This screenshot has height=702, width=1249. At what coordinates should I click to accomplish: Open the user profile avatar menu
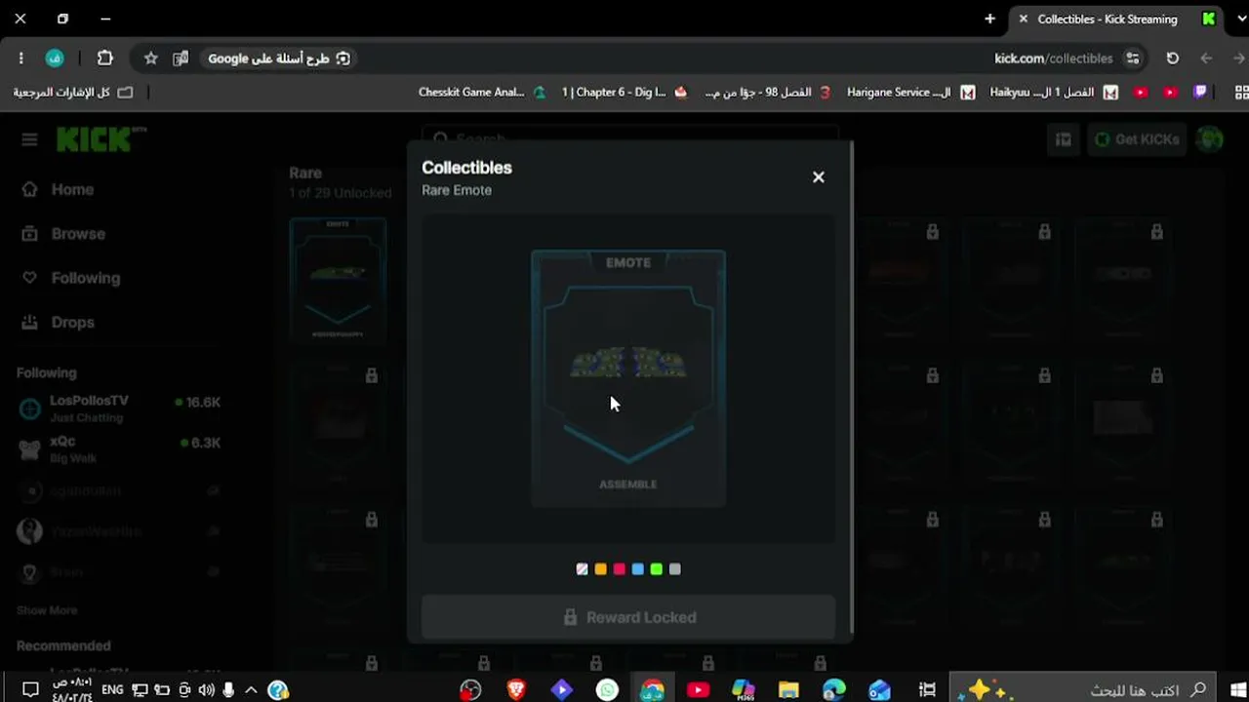pos(1210,139)
